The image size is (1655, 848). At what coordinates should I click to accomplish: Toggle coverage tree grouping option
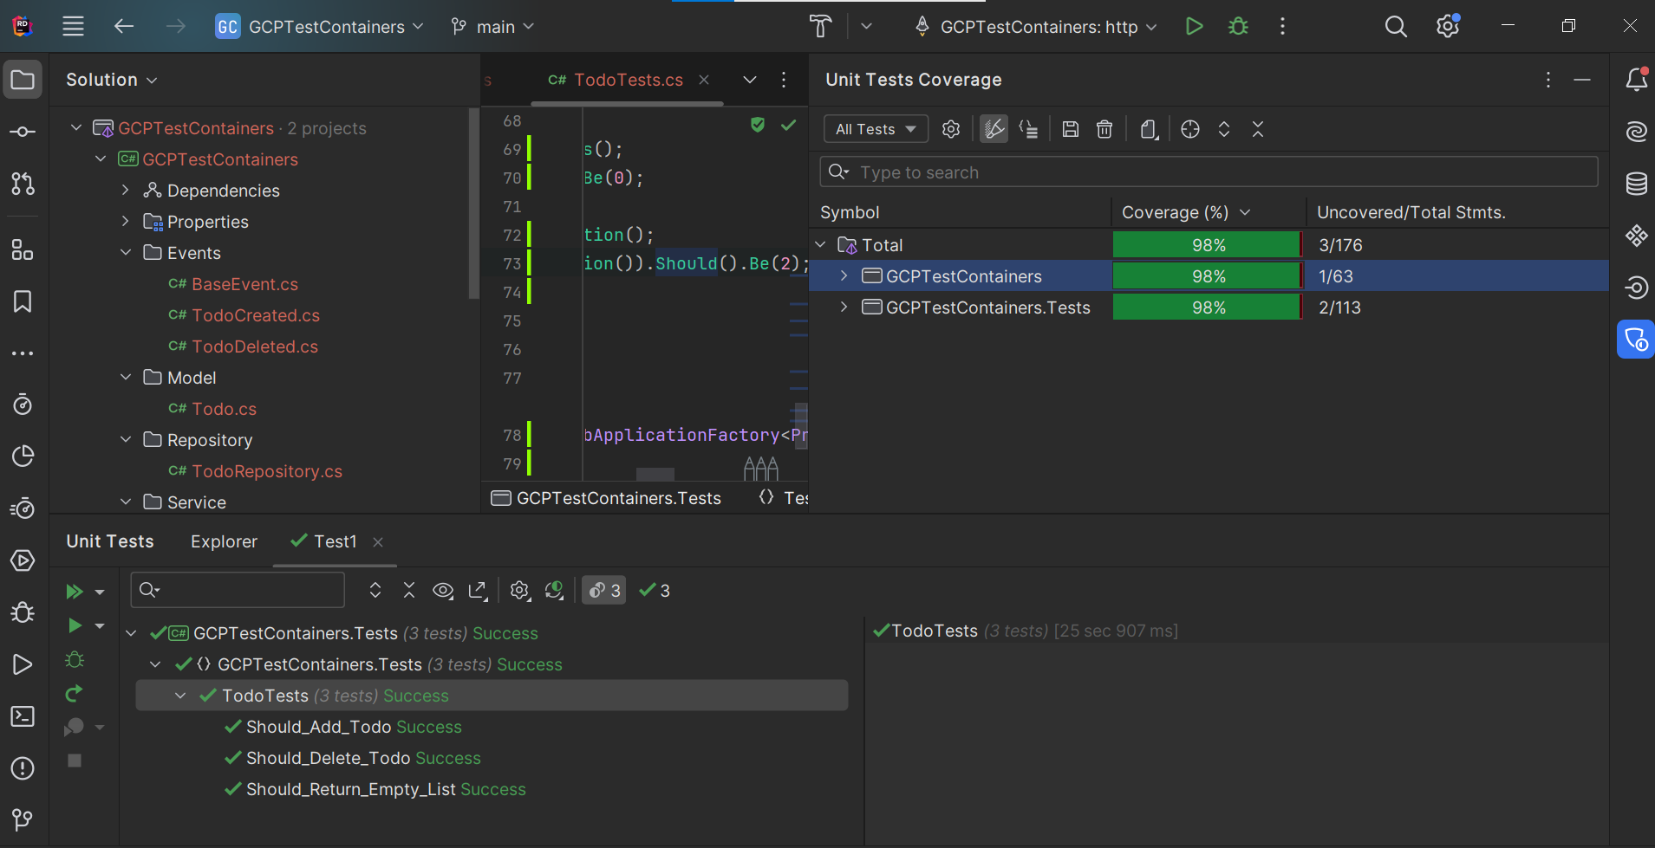(1029, 129)
